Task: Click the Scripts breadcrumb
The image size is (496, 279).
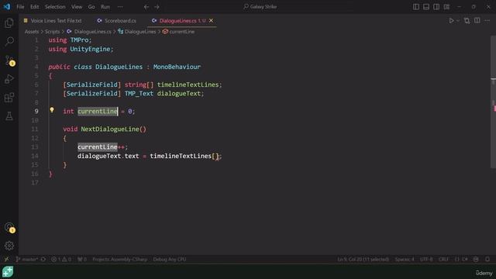Action: click(52, 32)
